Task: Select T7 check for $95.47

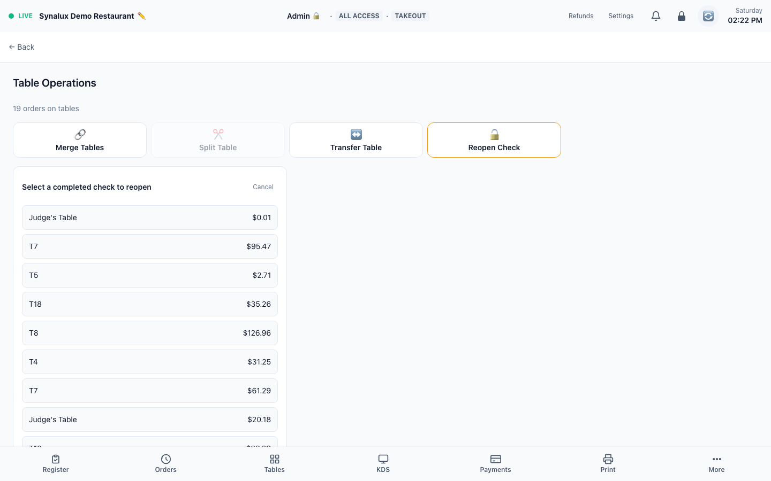Action: (150, 246)
